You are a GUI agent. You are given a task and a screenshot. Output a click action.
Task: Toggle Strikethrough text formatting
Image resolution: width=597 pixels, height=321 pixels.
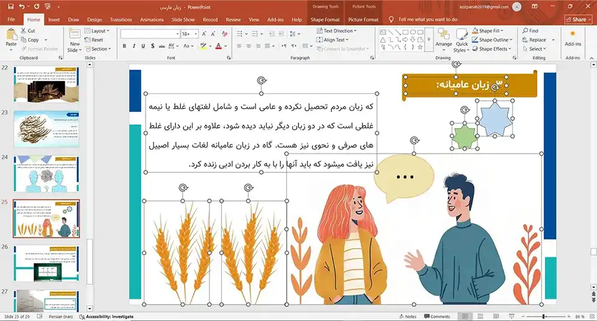click(x=162, y=46)
